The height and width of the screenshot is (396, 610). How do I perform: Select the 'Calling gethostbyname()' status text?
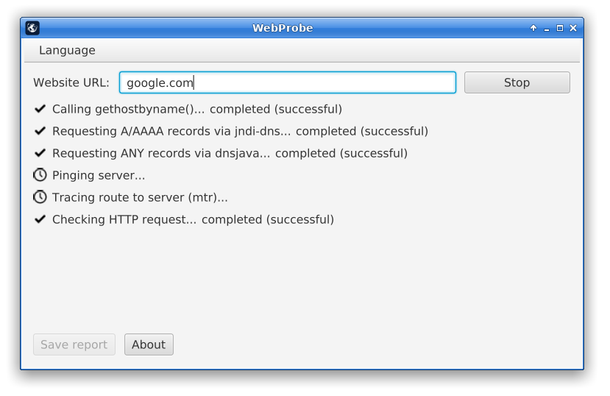[x=196, y=109]
